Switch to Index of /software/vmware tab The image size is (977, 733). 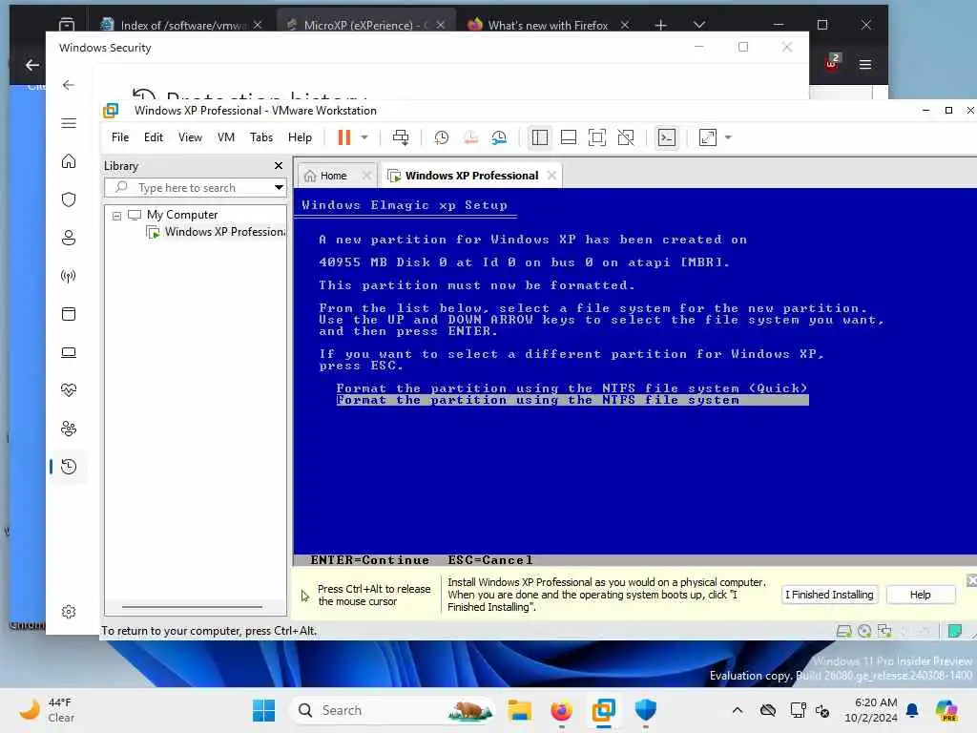[x=182, y=25]
